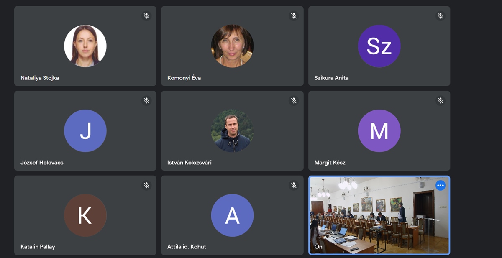Click muted mic icon on Attila id. Kohut tile

pos(294,185)
